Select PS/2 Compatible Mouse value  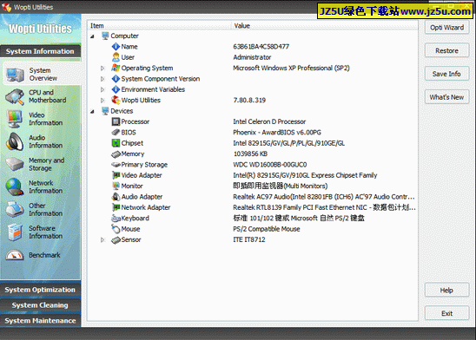pyautogui.click(x=267, y=229)
